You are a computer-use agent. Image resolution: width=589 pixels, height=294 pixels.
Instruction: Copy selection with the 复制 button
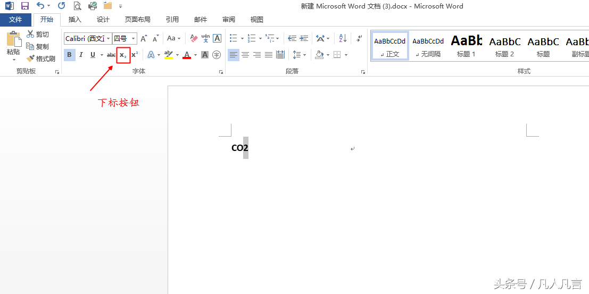click(x=38, y=47)
